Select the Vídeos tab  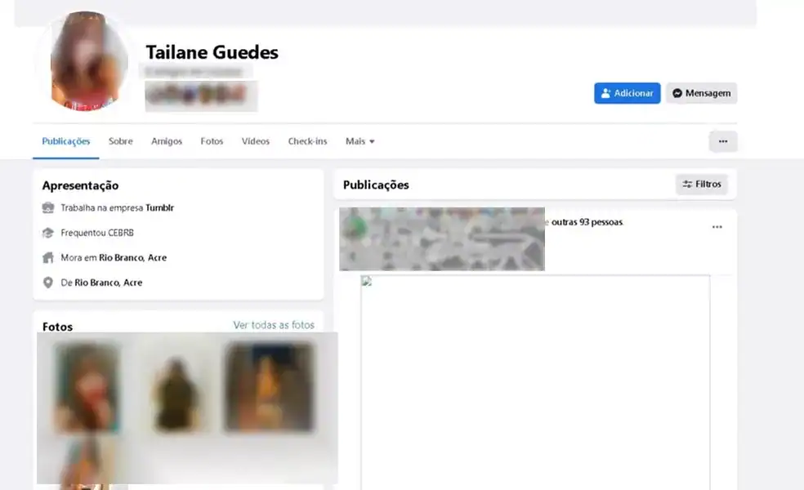[255, 141]
